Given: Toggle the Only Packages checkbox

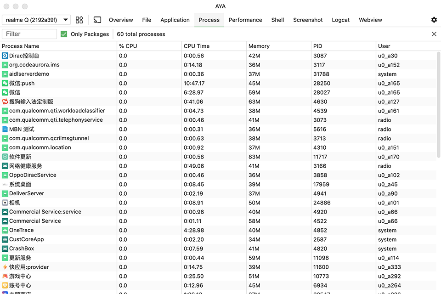Looking at the screenshot, I should click(64, 34).
